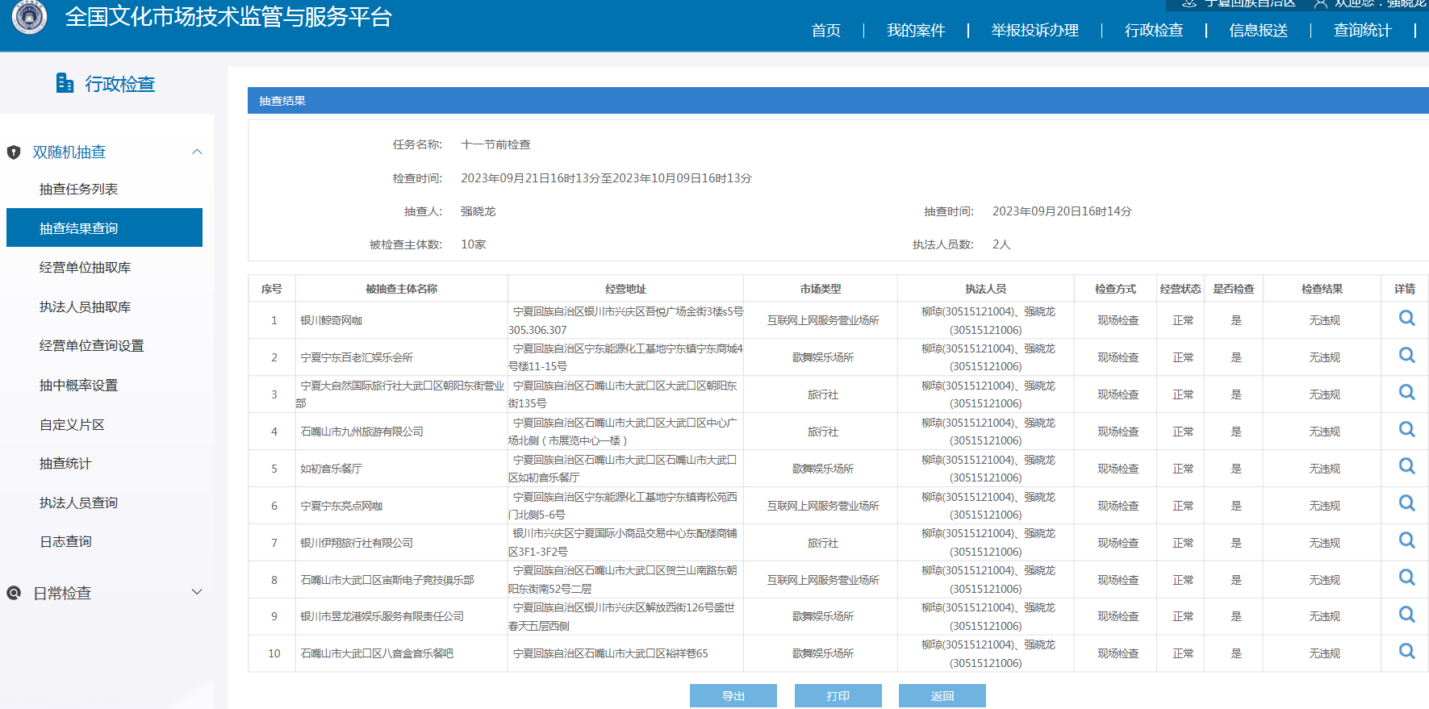
Task: Open details magnifier for 石嘴山市九州旅游有限公司 row
Action: coord(1406,430)
